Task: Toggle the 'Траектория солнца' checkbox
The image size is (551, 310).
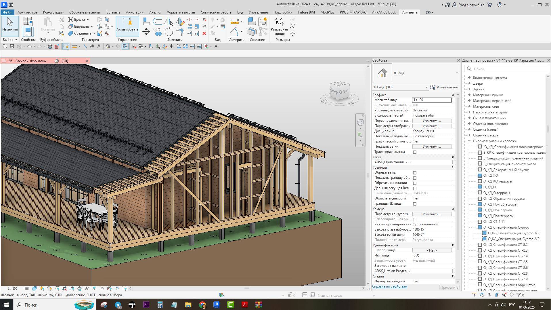Action: (415, 152)
